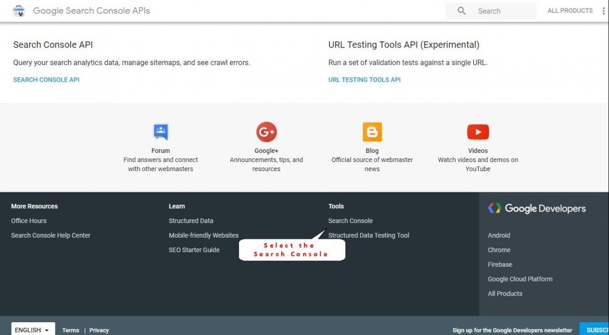Open the Terms link
The width and height of the screenshot is (609, 335).
click(x=70, y=330)
